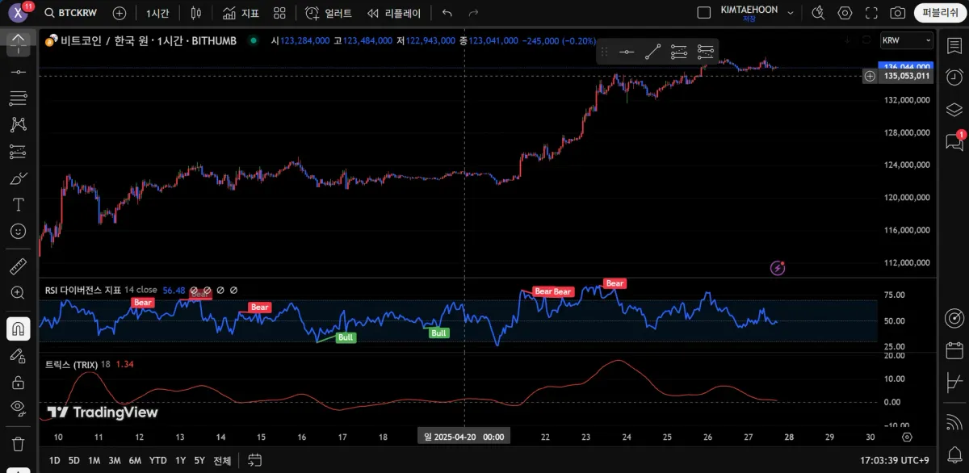Click trash icon to remove drawings

click(x=18, y=443)
